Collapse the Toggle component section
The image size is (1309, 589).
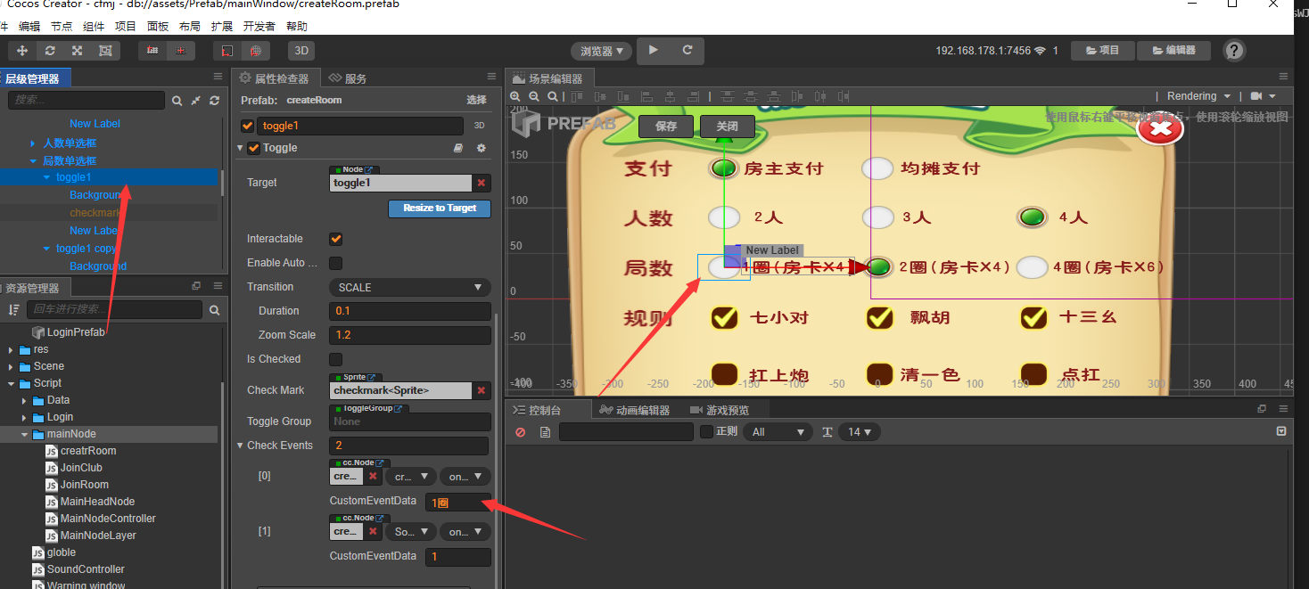click(x=240, y=148)
